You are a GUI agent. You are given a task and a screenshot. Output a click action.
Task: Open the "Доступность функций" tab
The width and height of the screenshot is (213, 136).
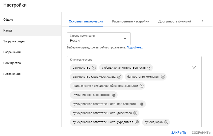point(175,21)
